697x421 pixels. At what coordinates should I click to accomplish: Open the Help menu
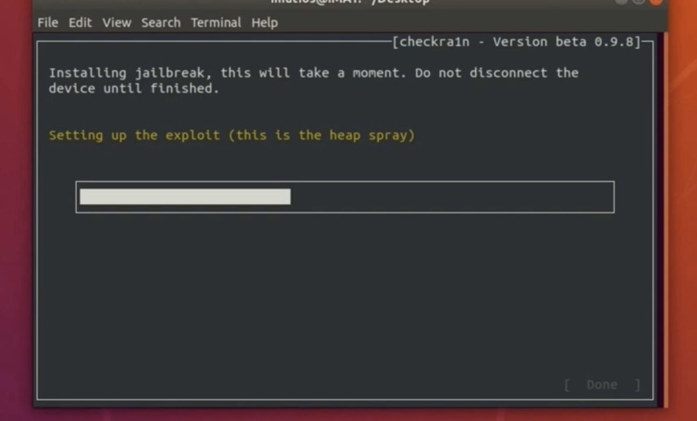click(x=265, y=23)
